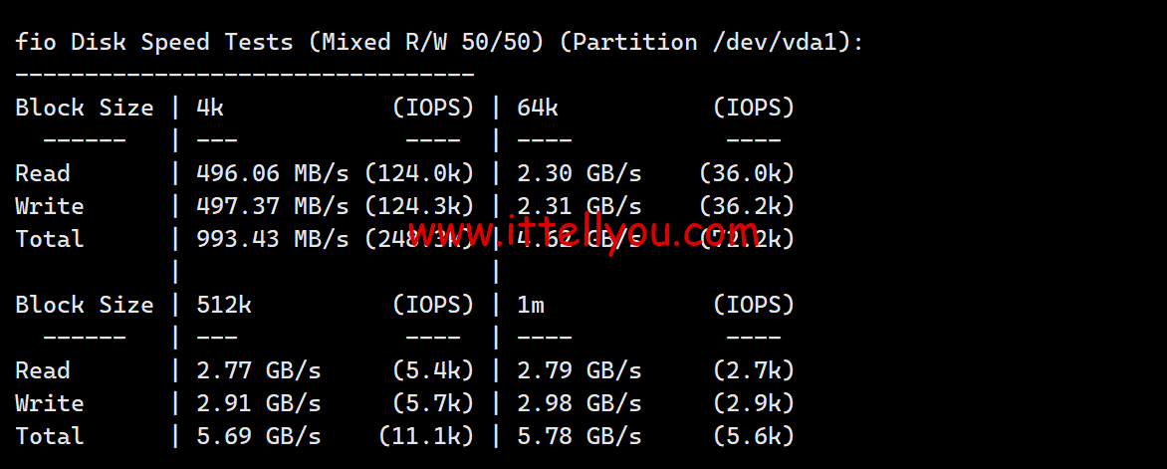Viewport: 1167px width, 469px height.
Task: Click the (124.0k) read IOPS value
Action: (418, 173)
